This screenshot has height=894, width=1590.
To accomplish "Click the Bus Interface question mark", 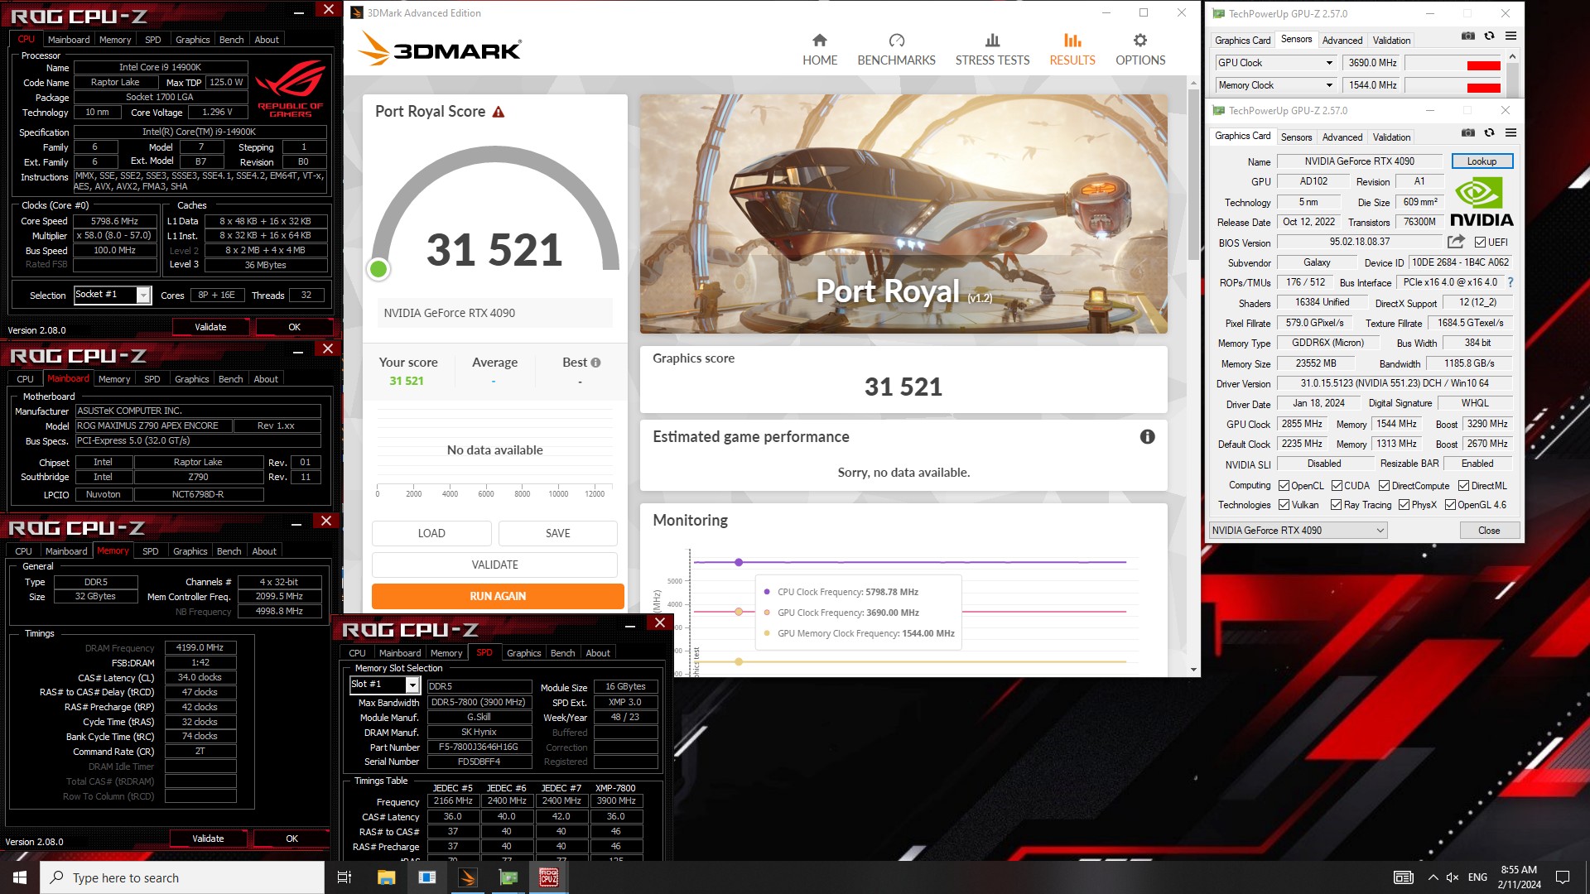I will tap(1510, 282).
